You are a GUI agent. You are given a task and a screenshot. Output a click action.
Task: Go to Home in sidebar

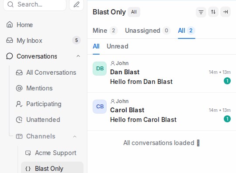(24, 25)
